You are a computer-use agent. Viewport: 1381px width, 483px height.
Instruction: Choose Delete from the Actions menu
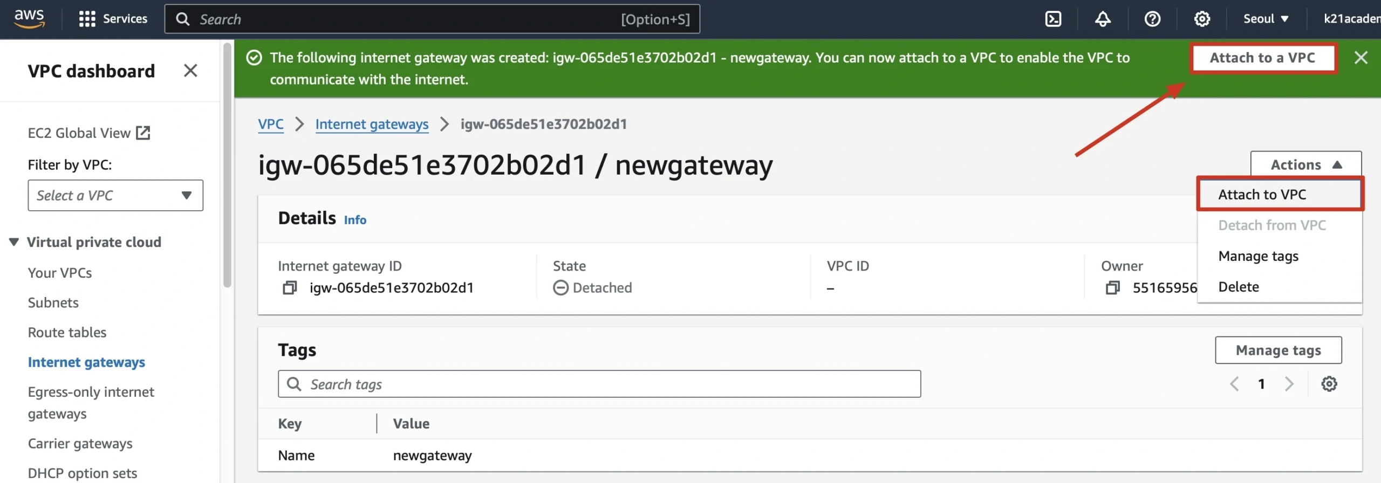1239,287
